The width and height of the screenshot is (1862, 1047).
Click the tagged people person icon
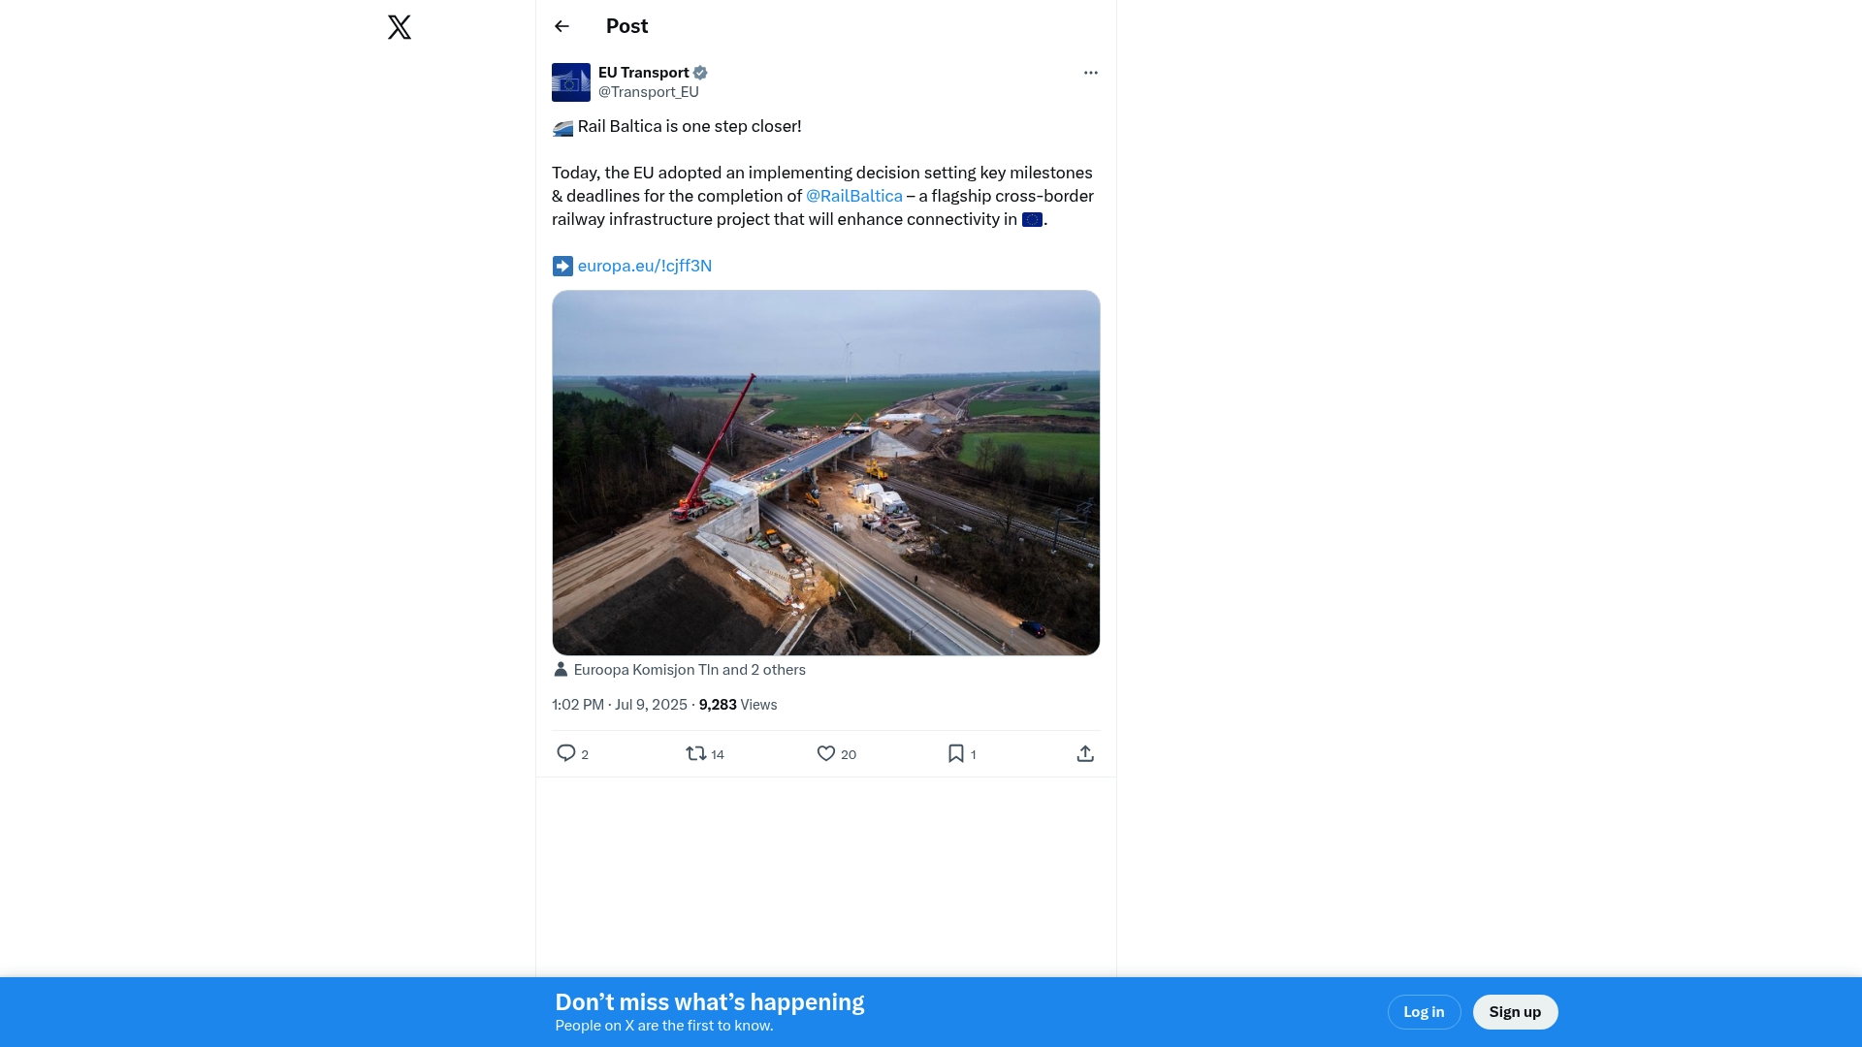[561, 669]
